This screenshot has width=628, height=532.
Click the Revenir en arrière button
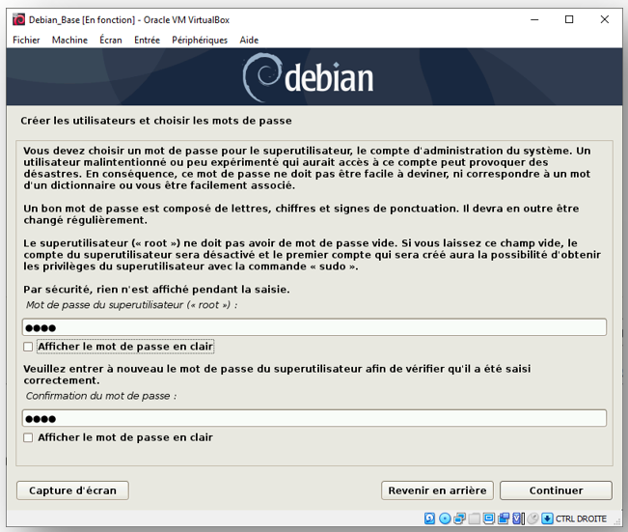click(x=437, y=490)
